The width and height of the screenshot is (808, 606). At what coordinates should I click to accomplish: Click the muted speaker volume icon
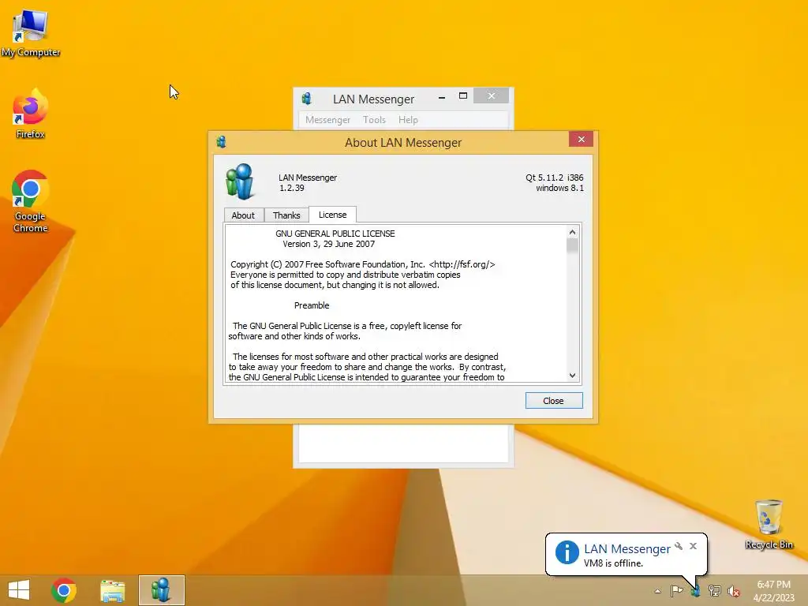coord(734,591)
